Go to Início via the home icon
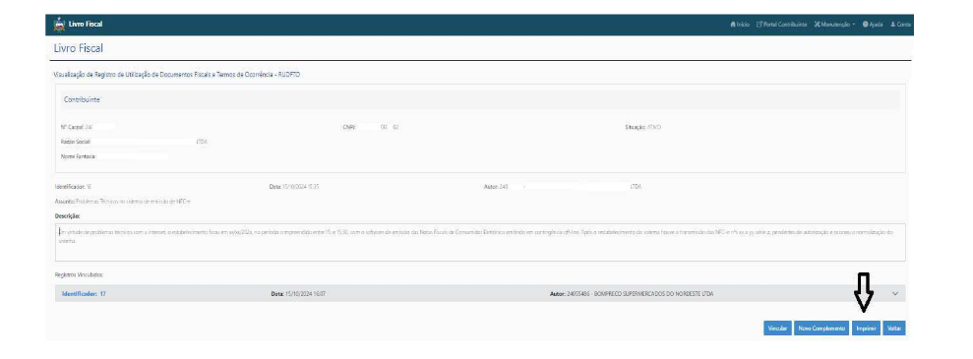The image size is (973, 359). point(734,25)
